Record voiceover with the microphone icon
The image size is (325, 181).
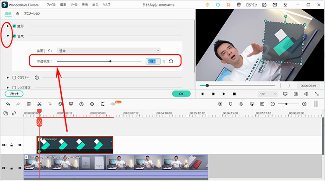241,104
